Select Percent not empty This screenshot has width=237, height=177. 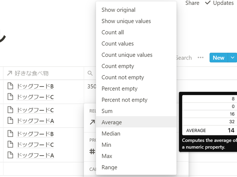click(x=136, y=100)
